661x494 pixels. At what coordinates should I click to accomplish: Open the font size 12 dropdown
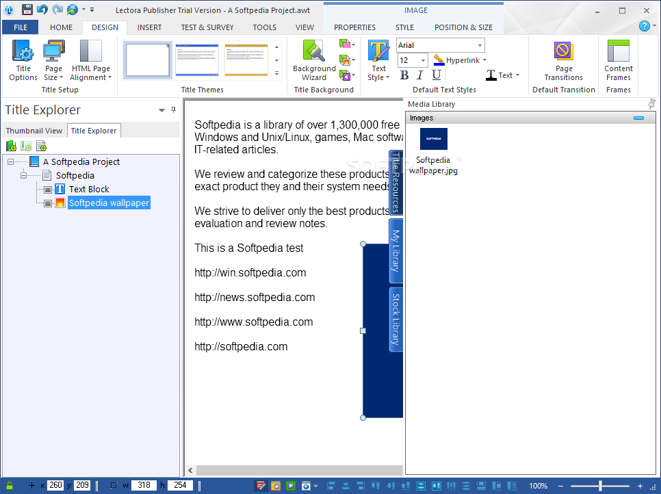click(x=423, y=60)
